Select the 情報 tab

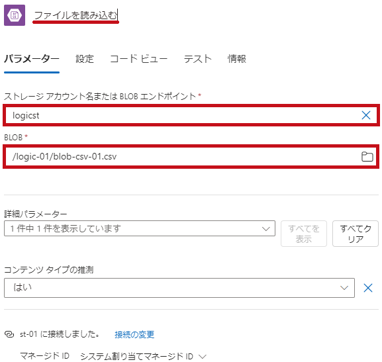pyautogui.click(x=237, y=59)
